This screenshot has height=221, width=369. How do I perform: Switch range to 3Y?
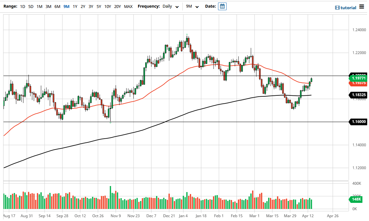click(x=91, y=7)
